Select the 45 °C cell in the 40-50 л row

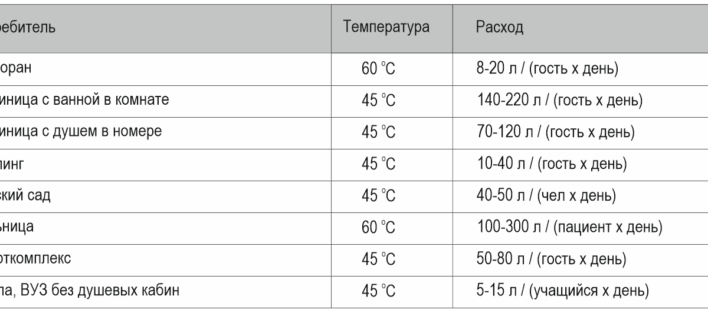point(378,196)
